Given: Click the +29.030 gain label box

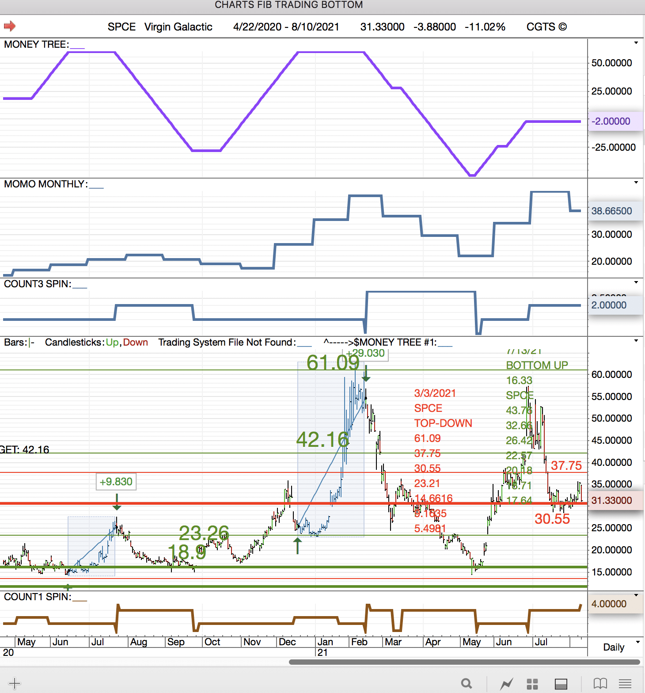Looking at the screenshot, I should [x=366, y=354].
